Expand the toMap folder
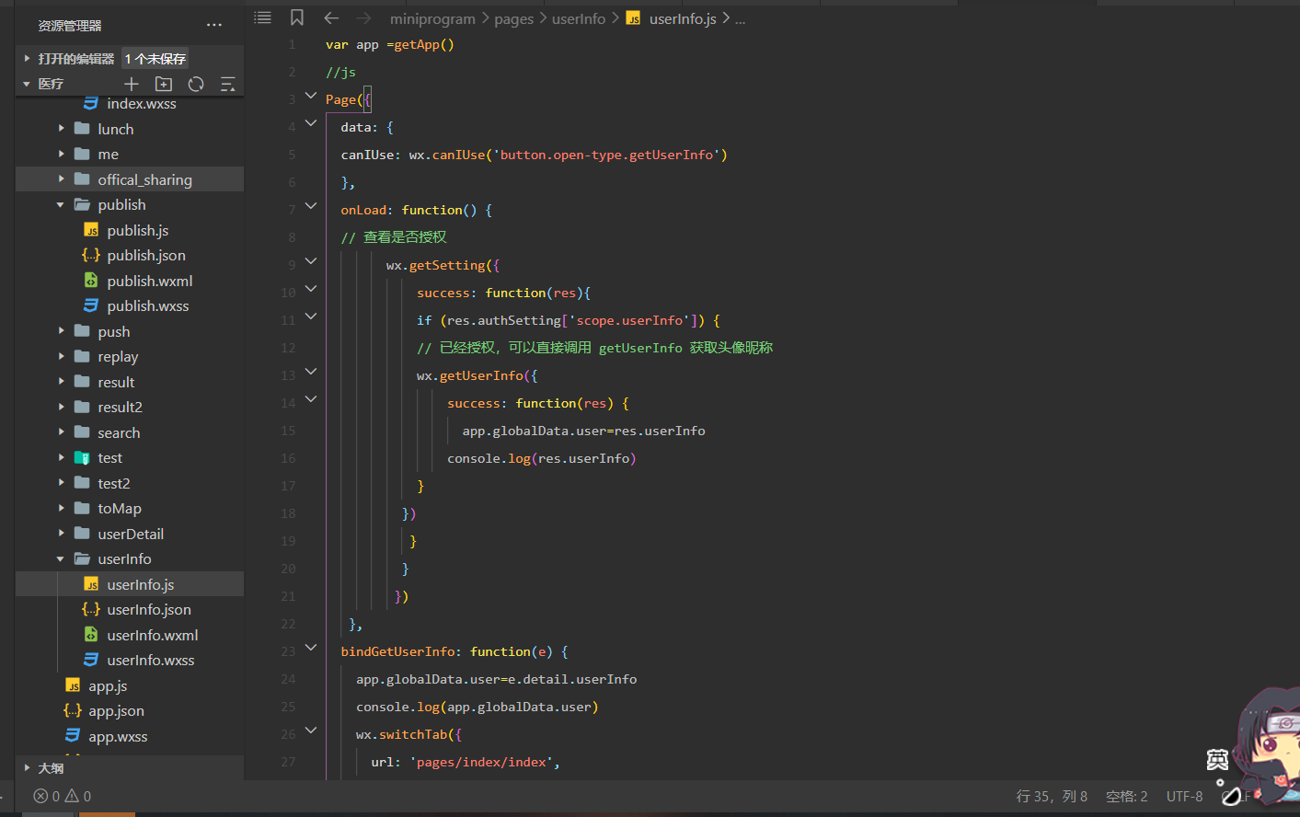The height and width of the screenshot is (817, 1300). point(61,509)
